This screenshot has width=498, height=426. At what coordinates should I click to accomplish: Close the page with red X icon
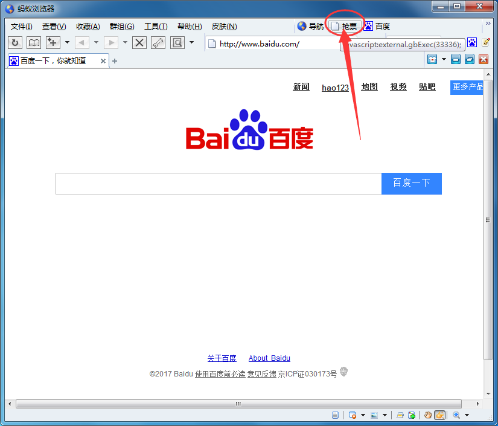click(x=484, y=59)
